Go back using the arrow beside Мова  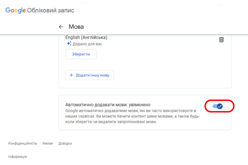click(x=61, y=27)
